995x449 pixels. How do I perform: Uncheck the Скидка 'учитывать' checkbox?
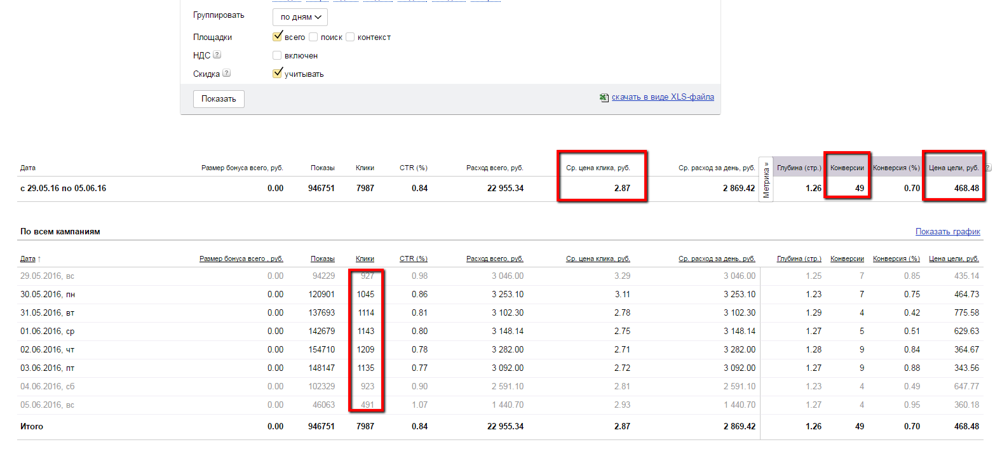tap(277, 74)
